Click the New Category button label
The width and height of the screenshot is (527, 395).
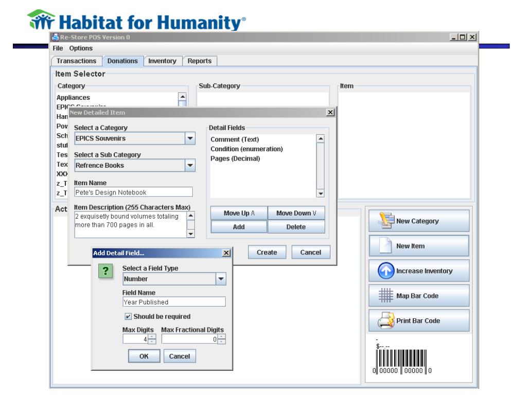click(417, 221)
